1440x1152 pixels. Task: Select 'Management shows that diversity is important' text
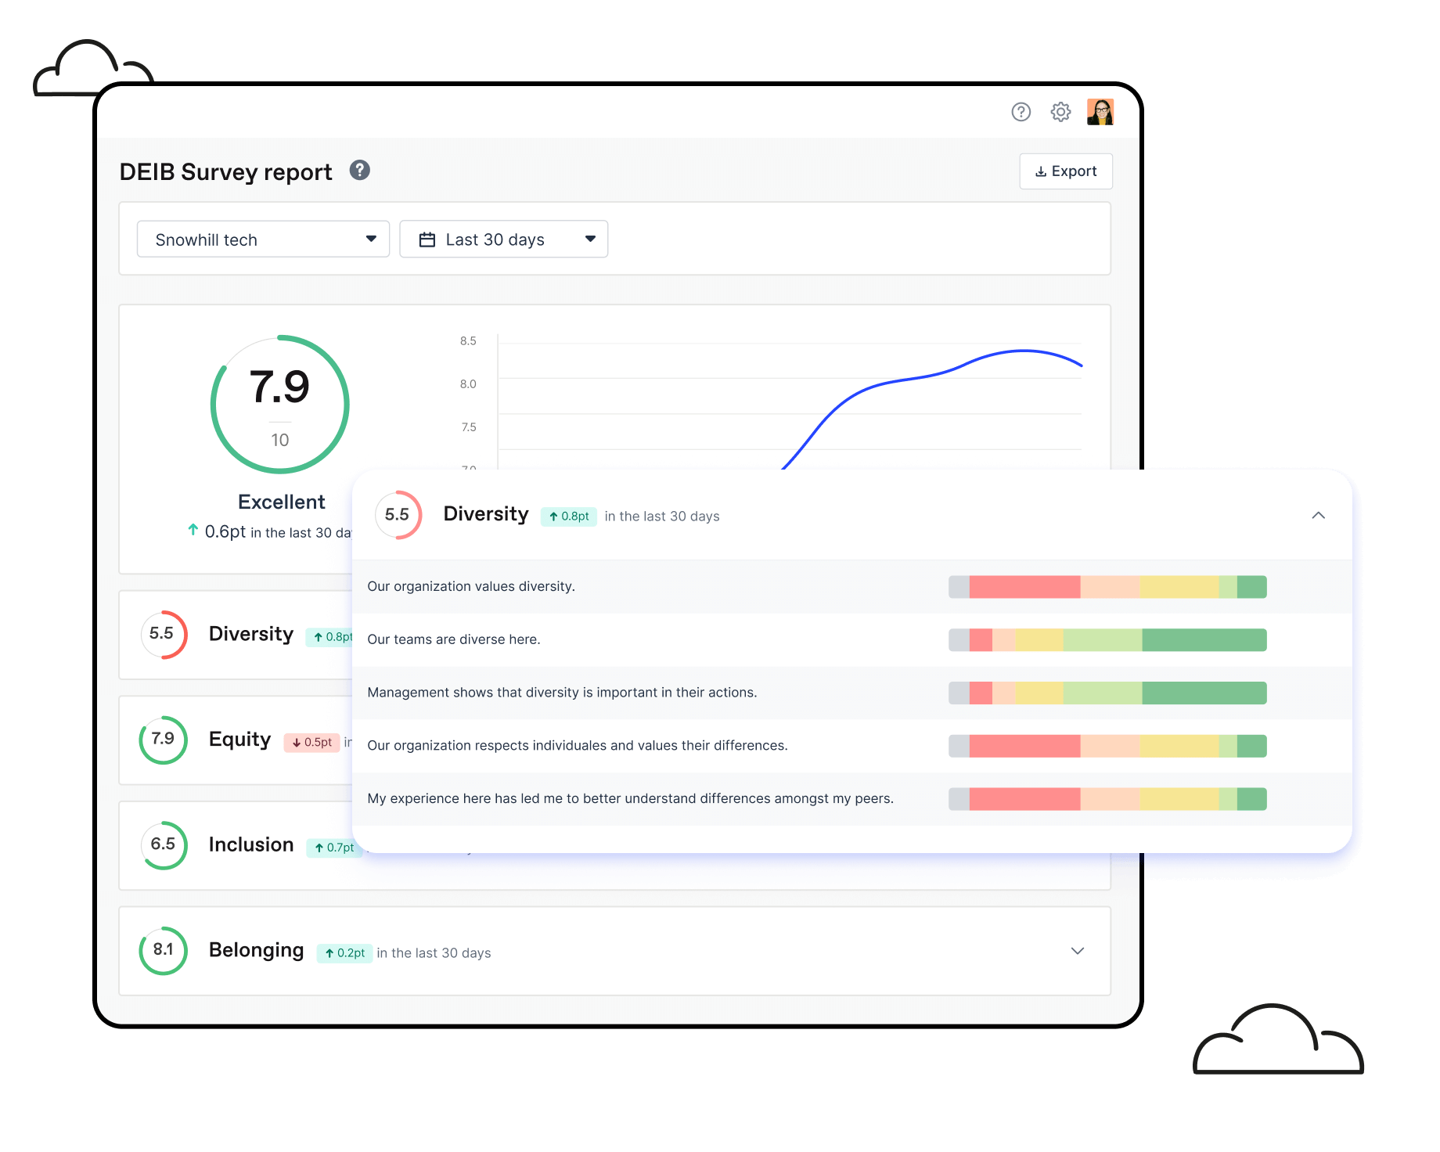pyautogui.click(x=562, y=693)
